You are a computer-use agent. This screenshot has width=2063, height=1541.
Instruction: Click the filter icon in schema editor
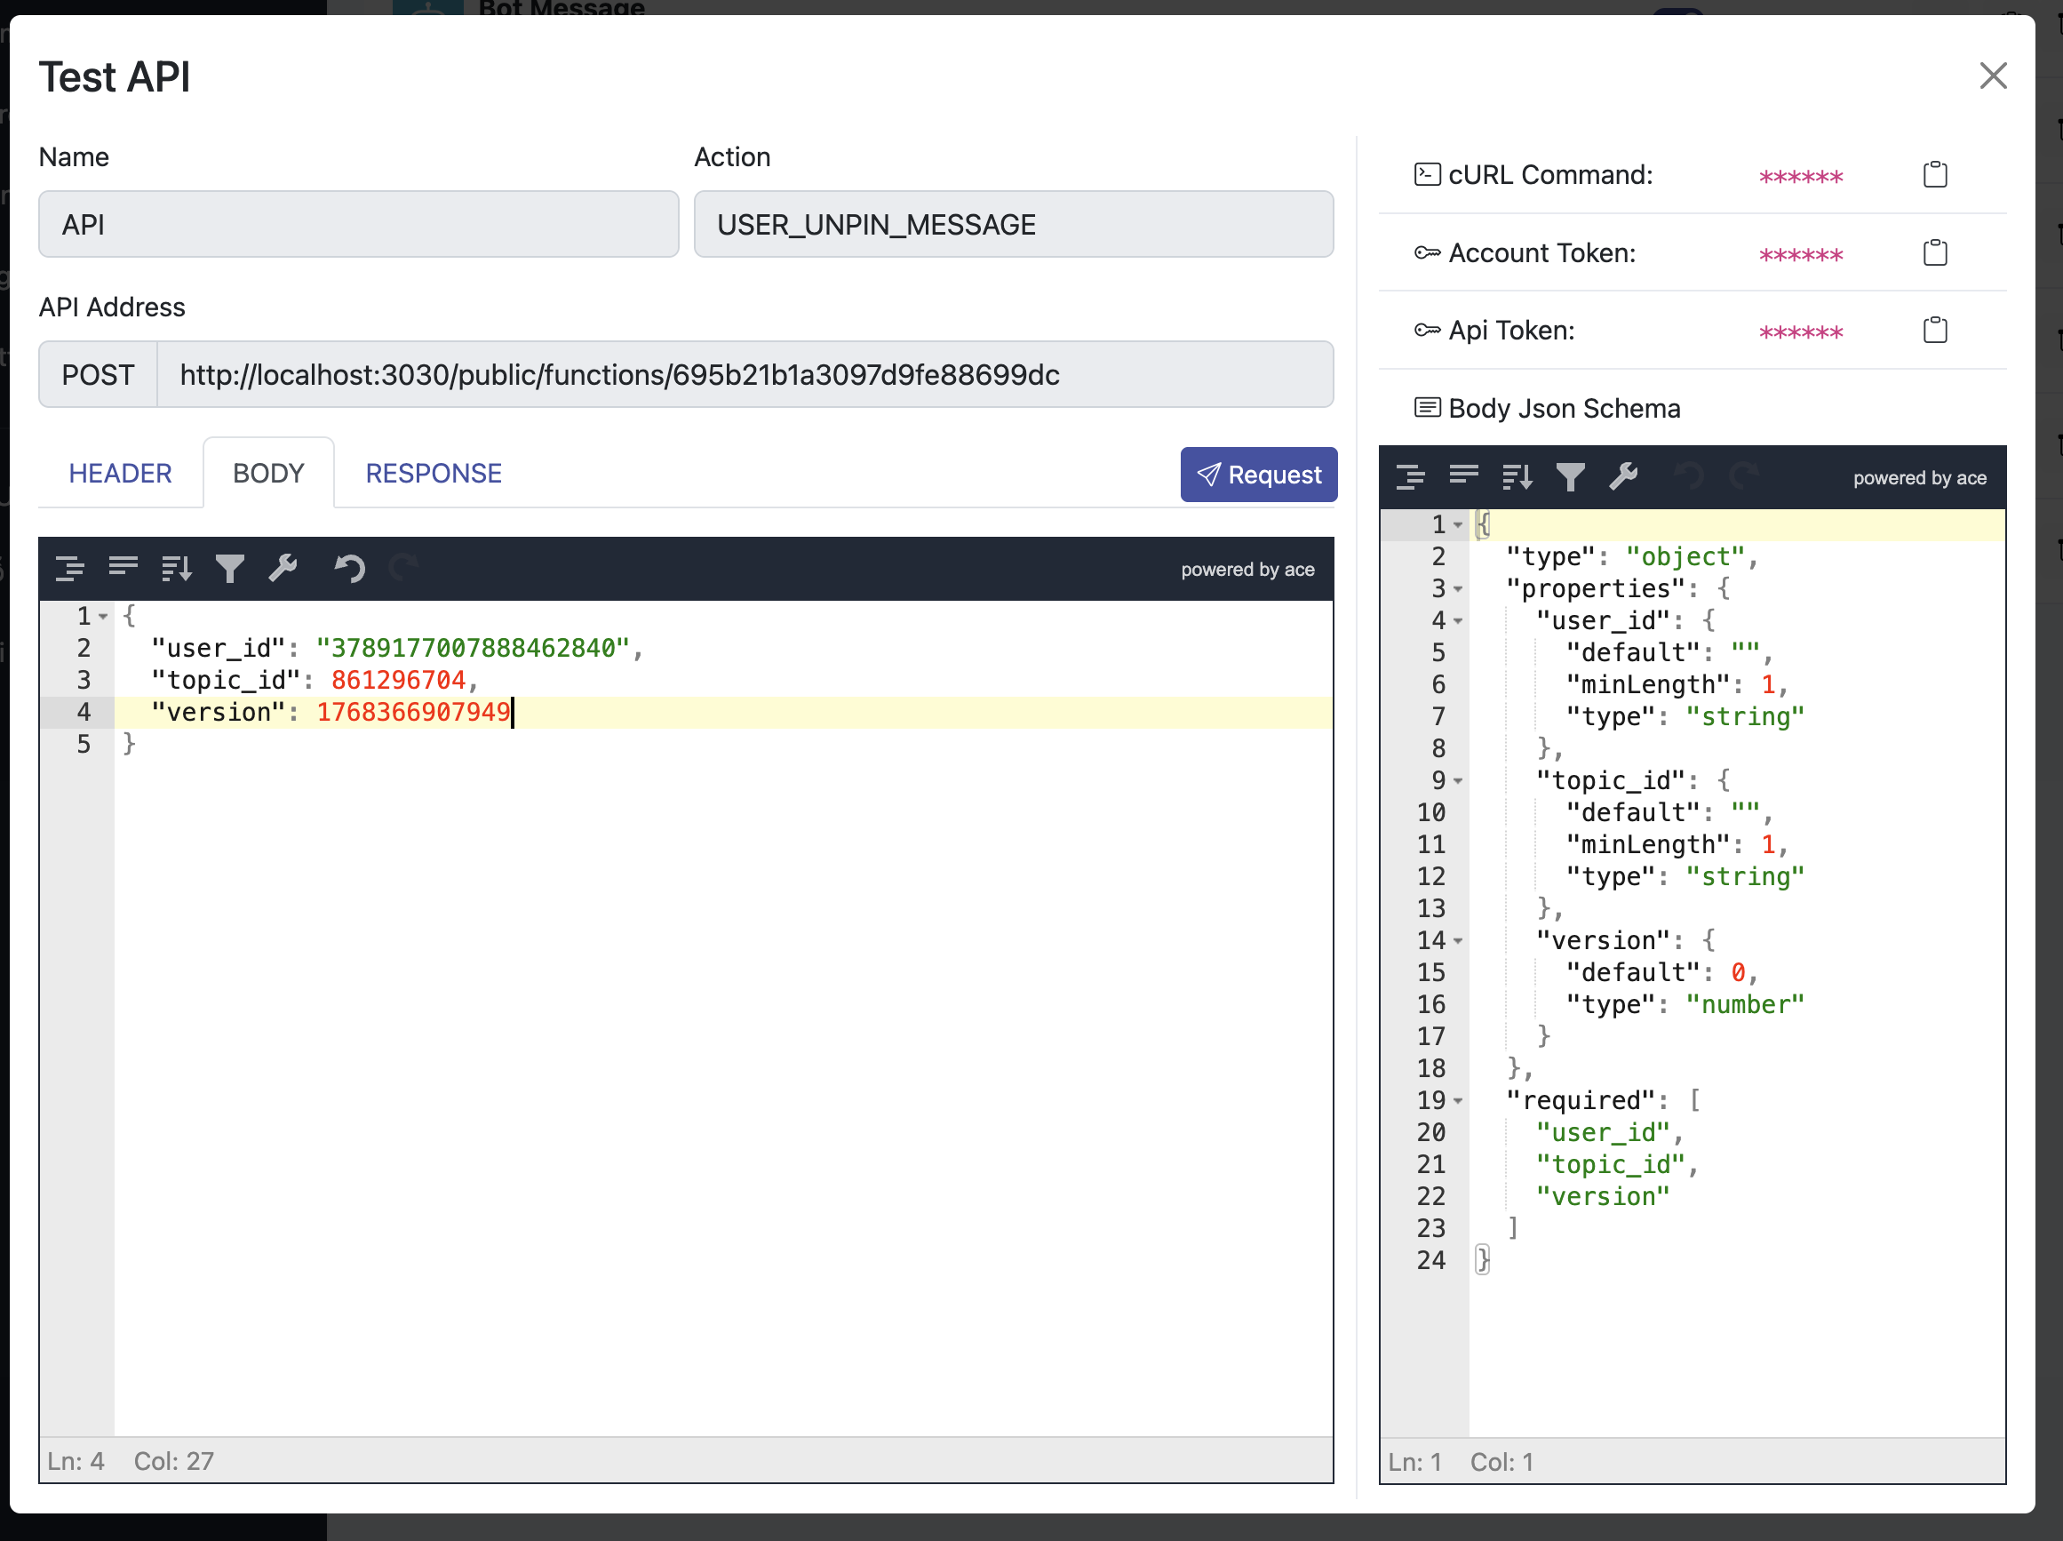point(1571,477)
